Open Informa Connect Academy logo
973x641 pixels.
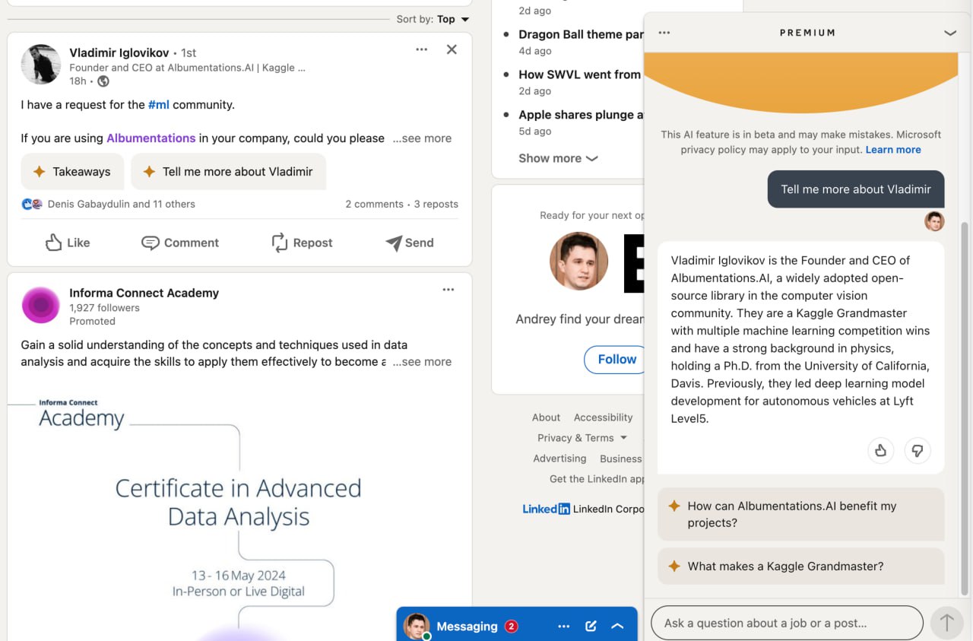[41, 306]
